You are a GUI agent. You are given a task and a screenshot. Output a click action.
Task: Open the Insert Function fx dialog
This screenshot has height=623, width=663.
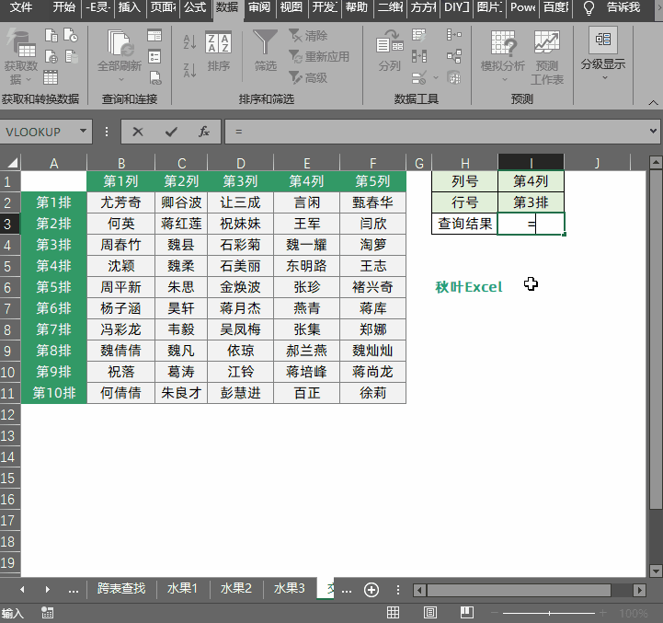coord(204,132)
